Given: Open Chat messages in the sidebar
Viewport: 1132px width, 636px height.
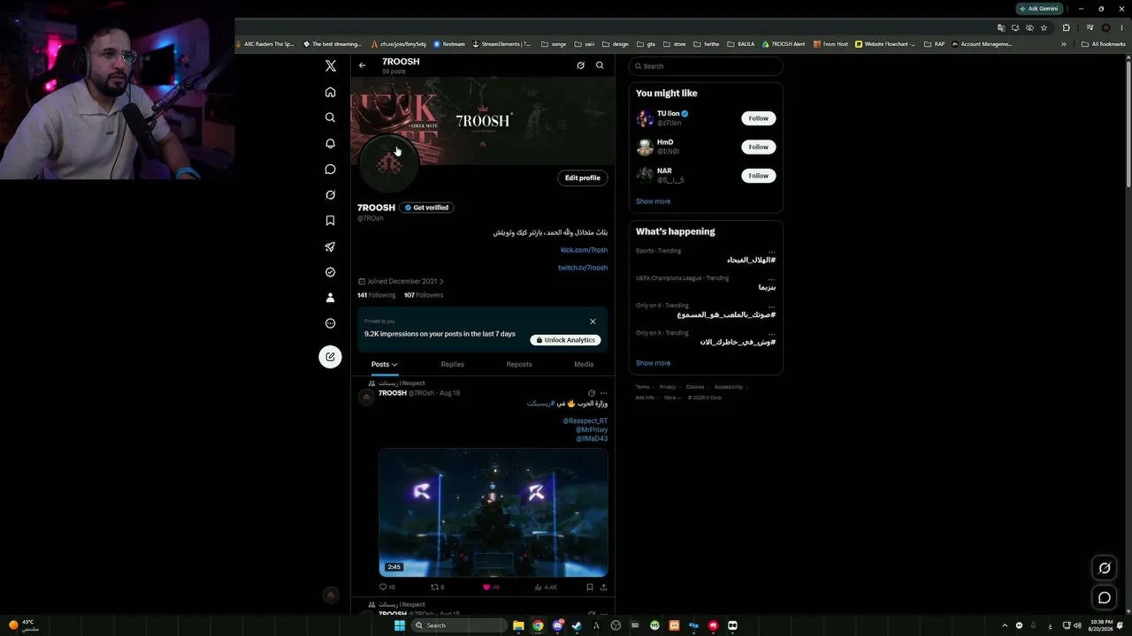Looking at the screenshot, I should [330, 169].
